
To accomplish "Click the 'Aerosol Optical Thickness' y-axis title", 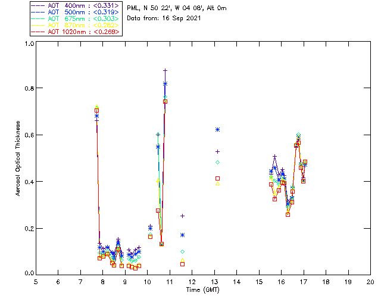I will coord(18,158).
